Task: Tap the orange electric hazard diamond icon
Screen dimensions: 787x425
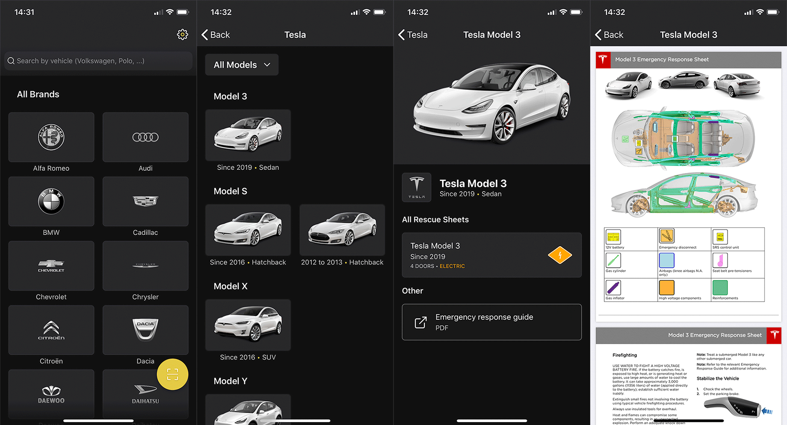Action: click(x=560, y=255)
